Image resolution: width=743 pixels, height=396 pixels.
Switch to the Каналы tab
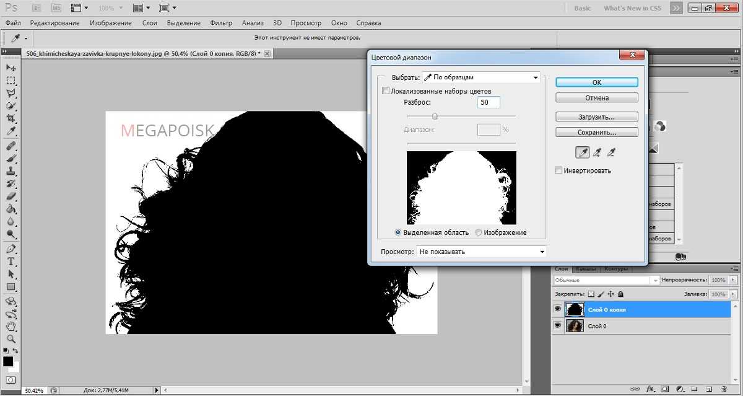pos(585,269)
